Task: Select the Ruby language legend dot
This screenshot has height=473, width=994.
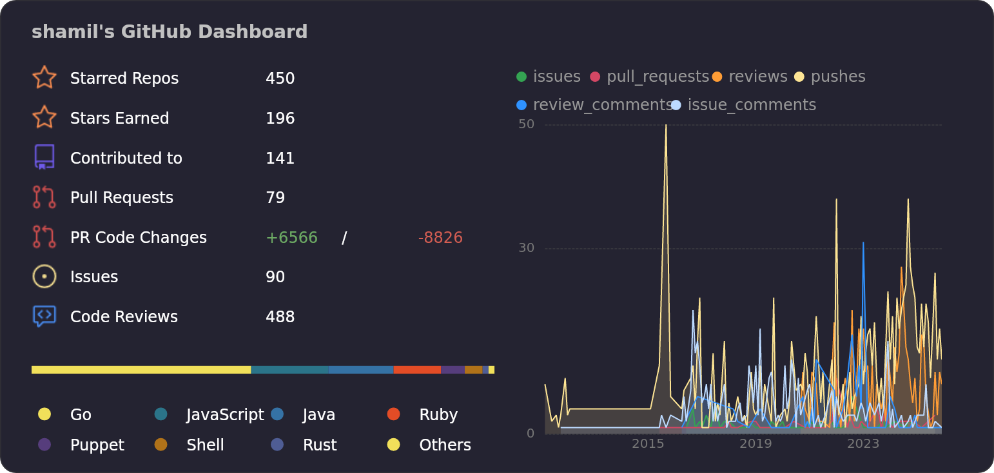Action: 393,414
